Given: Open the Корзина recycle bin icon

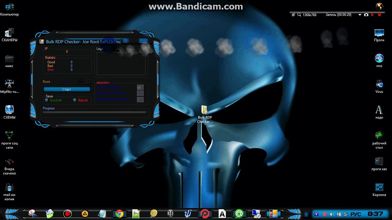Looking at the screenshot, I should coord(379,189).
